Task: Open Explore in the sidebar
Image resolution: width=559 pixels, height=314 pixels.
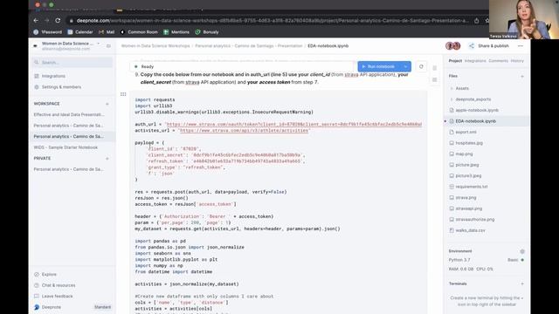Action: click(45, 275)
